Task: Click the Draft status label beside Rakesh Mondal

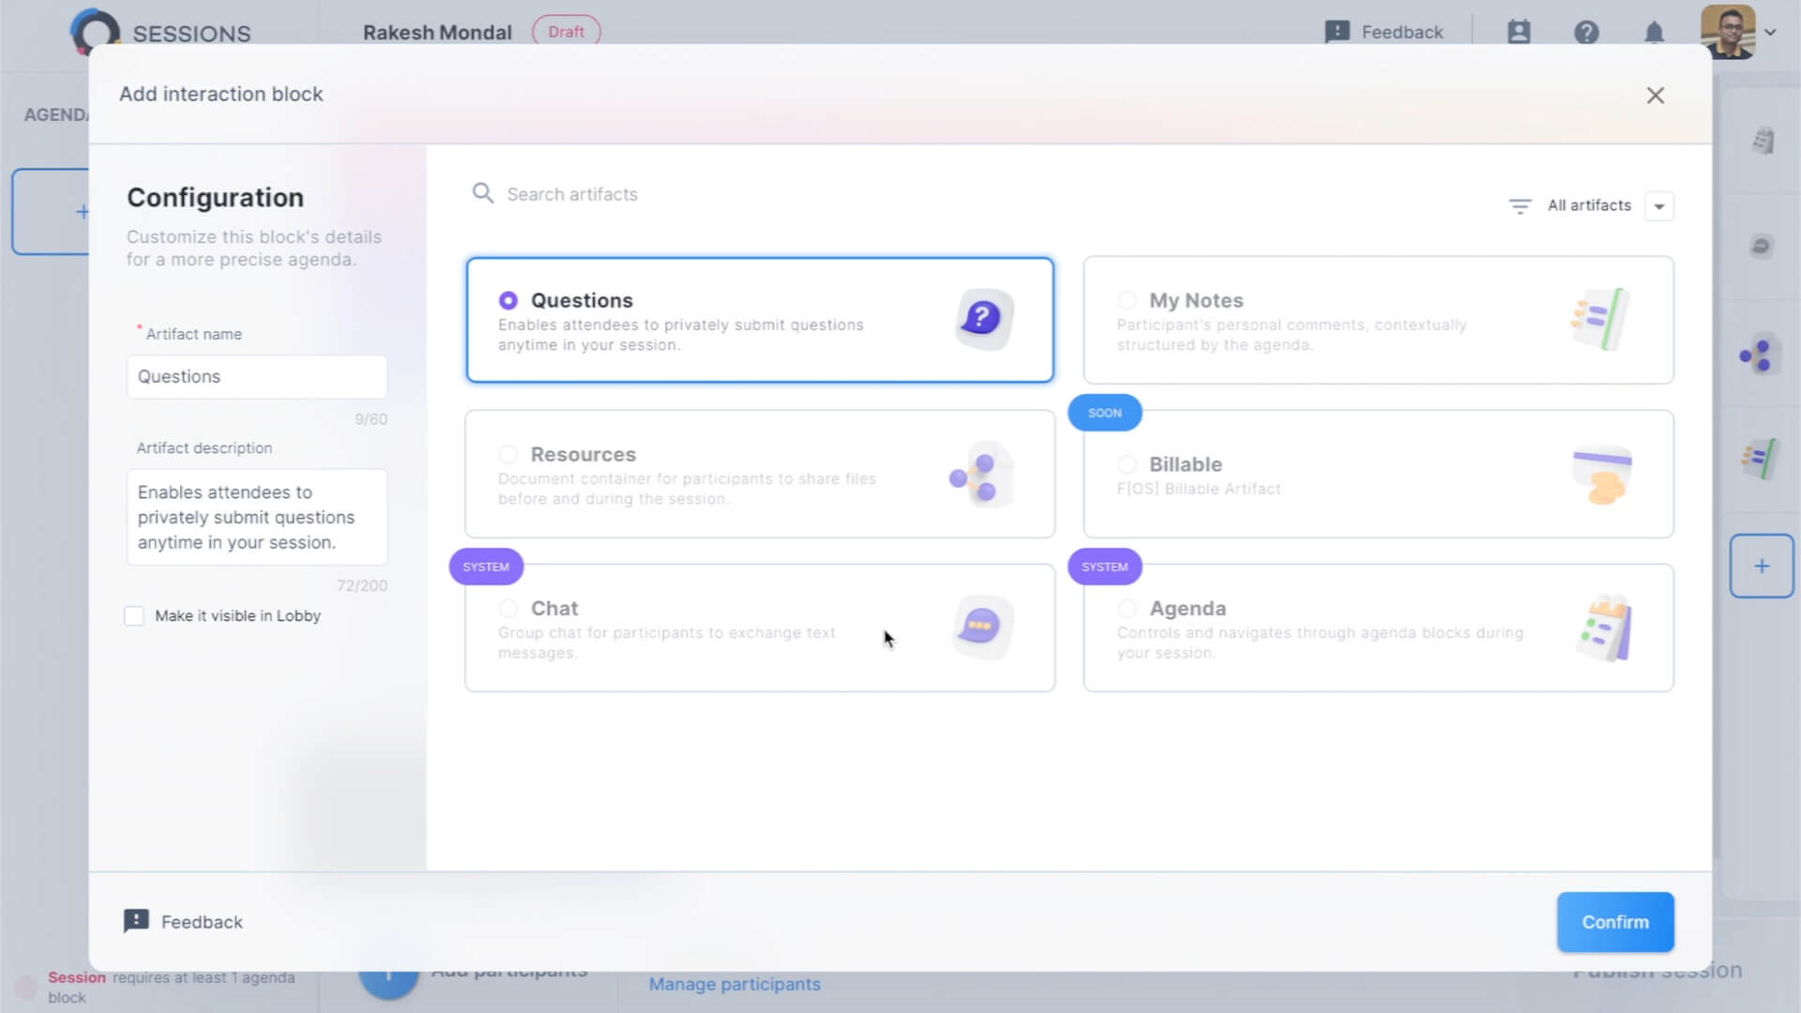Action: (x=566, y=31)
